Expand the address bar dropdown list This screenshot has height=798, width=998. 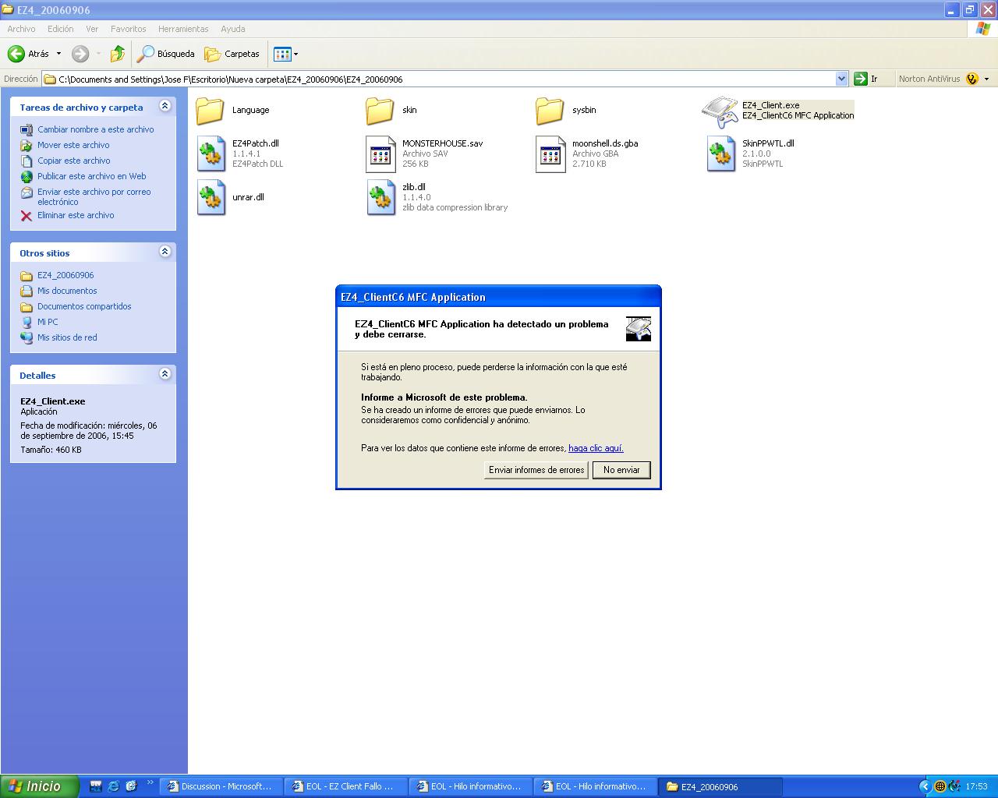(x=841, y=79)
